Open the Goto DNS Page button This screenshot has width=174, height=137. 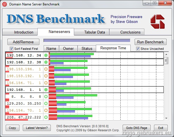[137, 128]
